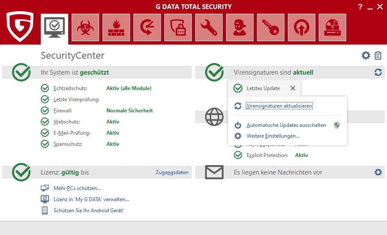Open the Autostart Manager power-arrow icon
This screenshot has width=387, height=235.
(x=301, y=27)
